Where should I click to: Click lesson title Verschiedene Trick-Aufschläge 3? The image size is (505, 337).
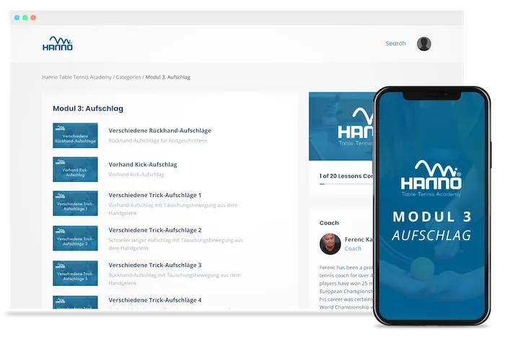pos(155,265)
